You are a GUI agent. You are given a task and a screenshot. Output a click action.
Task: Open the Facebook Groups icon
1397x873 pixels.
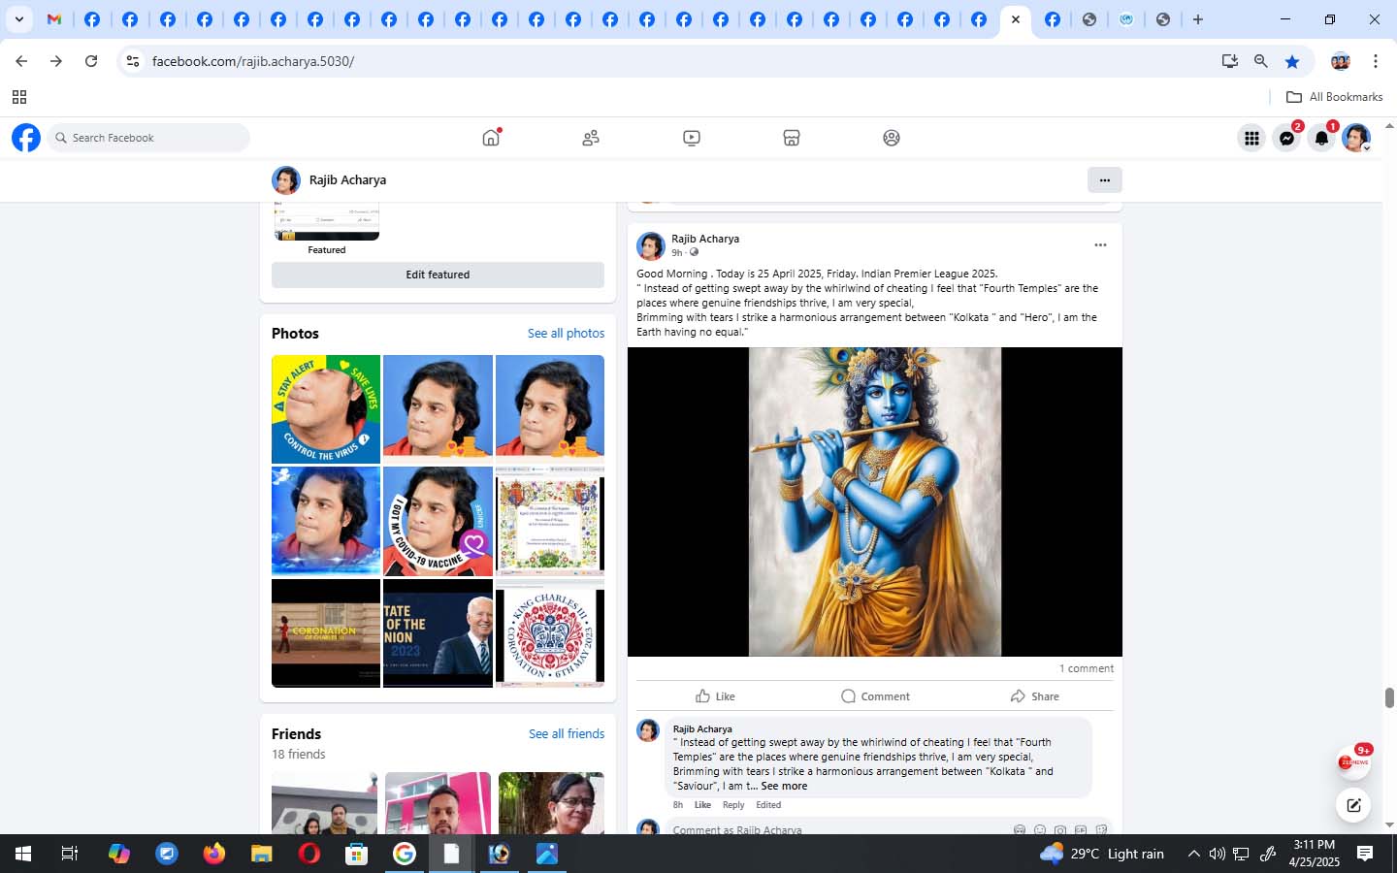coord(892,138)
